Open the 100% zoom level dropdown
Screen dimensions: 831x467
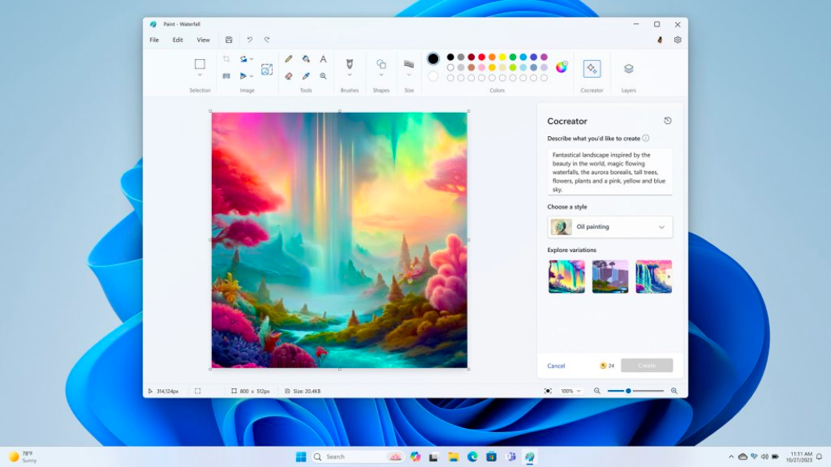pyautogui.click(x=572, y=390)
